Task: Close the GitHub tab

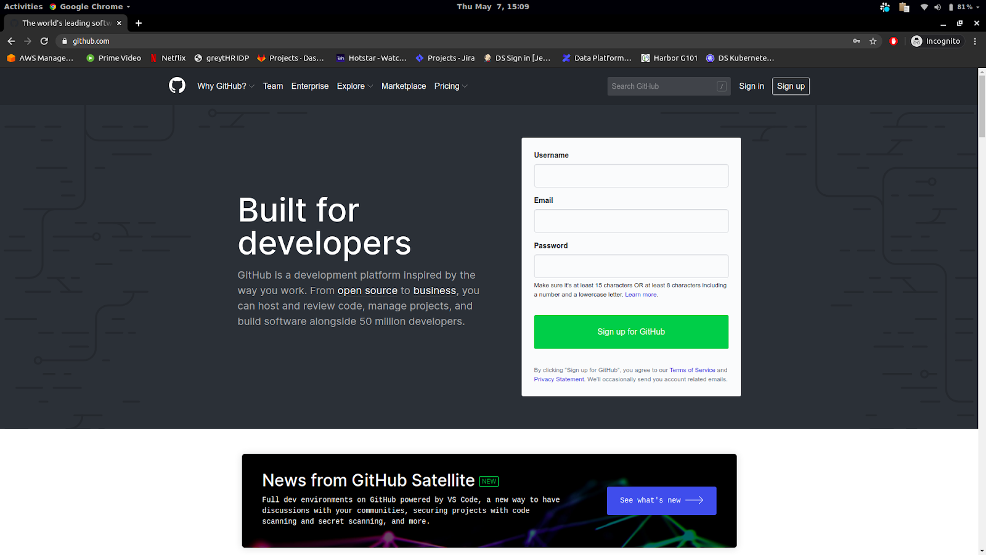Action: [x=120, y=23]
